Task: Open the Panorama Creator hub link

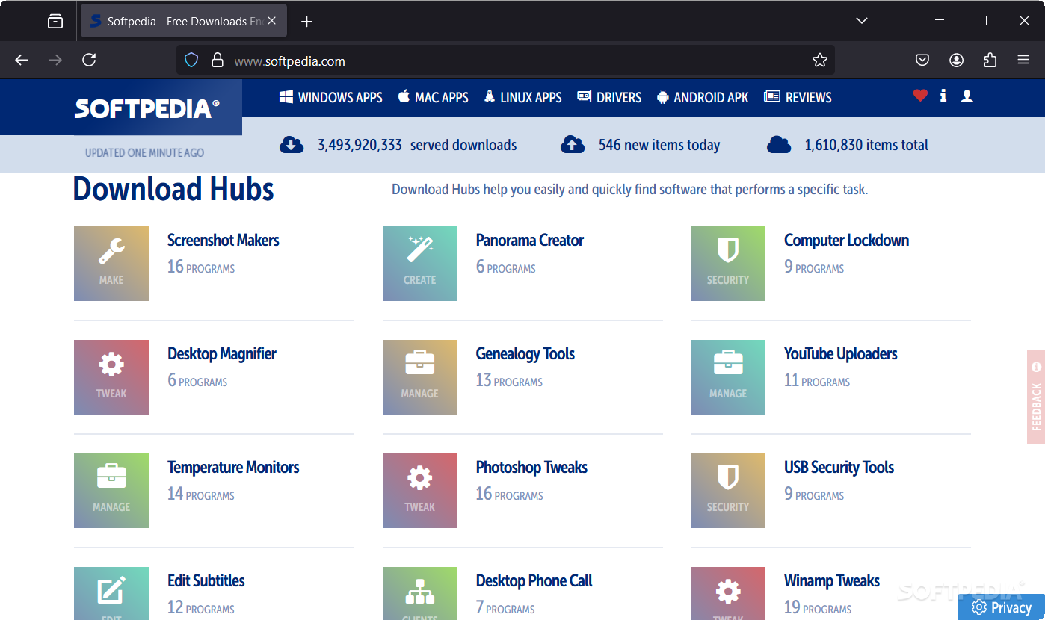Action: [x=530, y=241]
